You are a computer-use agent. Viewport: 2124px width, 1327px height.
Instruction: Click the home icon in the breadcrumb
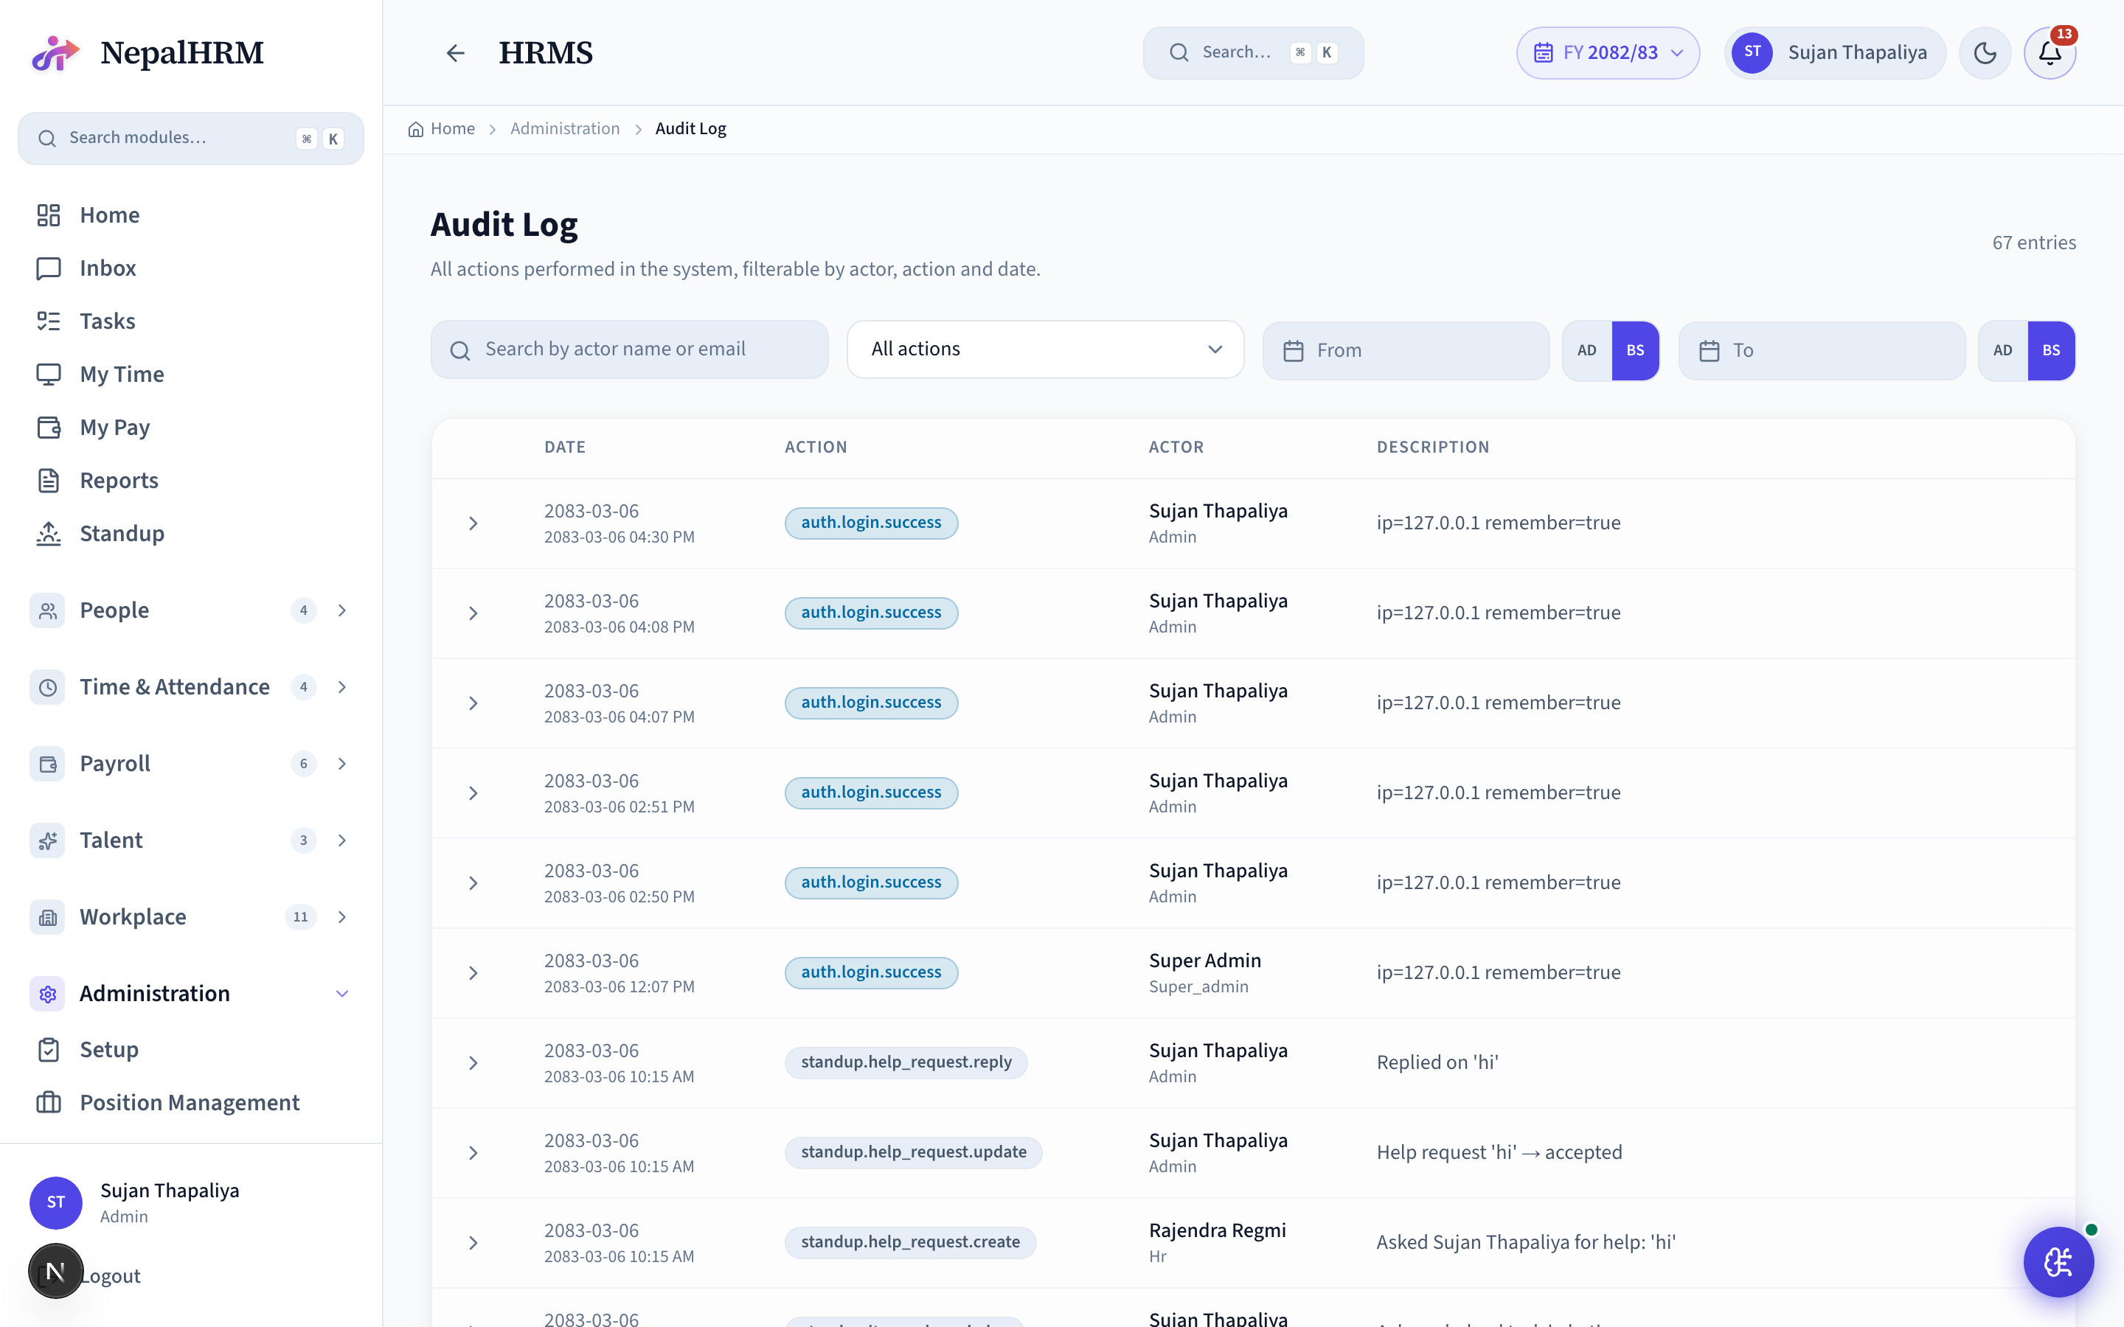coord(416,129)
